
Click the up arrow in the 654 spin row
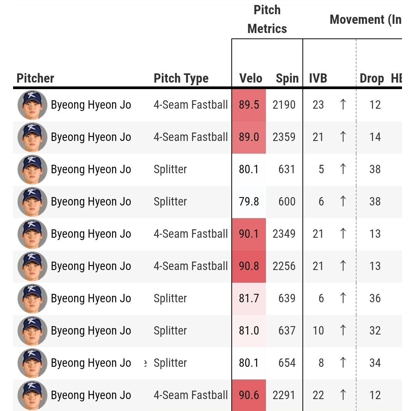[343, 363]
